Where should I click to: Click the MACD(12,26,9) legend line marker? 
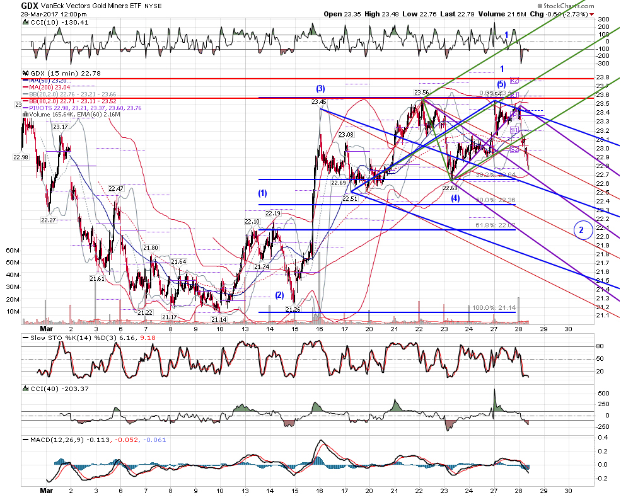pos(26,440)
